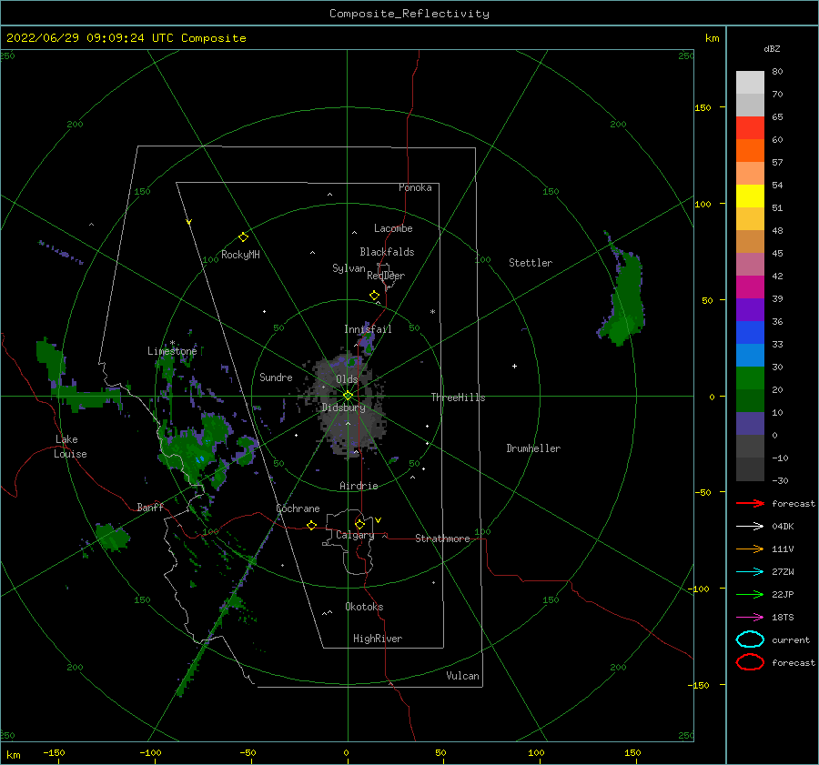Select the Innisfail label
The image size is (819, 765).
(x=368, y=329)
